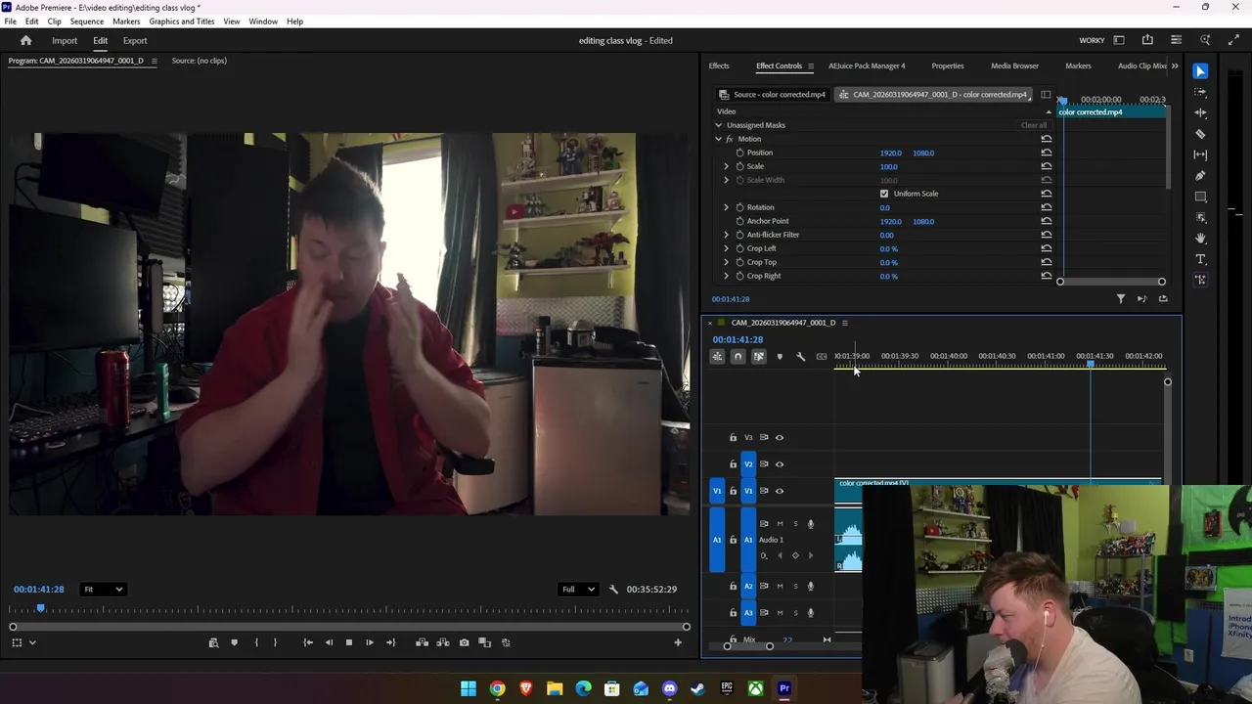Click the filter properties funnel icon
The width and height of the screenshot is (1252, 704).
click(1121, 299)
